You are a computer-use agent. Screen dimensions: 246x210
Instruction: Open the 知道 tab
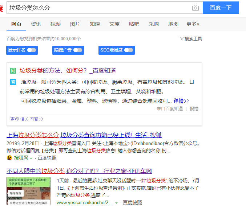click(x=95, y=24)
